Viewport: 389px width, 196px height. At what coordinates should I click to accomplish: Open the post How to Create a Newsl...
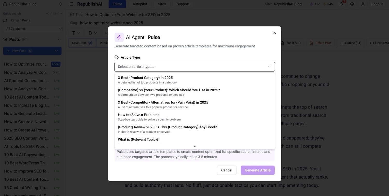click(32, 122)
